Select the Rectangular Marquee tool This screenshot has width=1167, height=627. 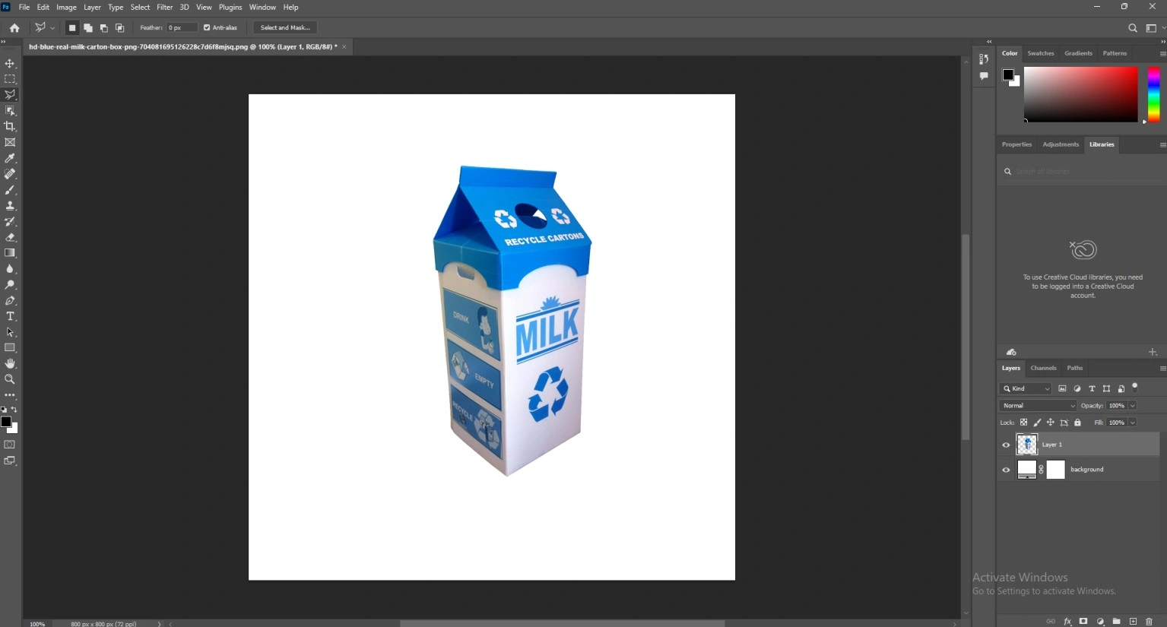click(x=10, y=79)
